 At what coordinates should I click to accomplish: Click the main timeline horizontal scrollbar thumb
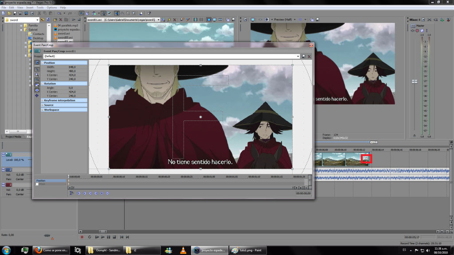103,232
